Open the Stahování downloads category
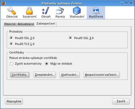This screenshot has width=135, height=109. pyautogui.click(x=77, y=12)
